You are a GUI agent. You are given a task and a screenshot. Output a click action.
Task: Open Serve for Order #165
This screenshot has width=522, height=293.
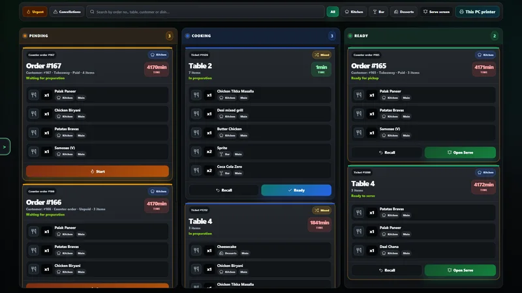pyautogui.click(x=460, y=152)
